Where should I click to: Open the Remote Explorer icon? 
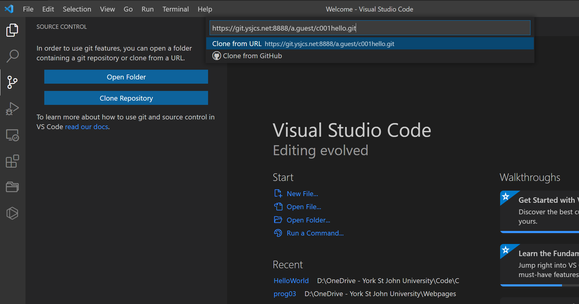12,135
